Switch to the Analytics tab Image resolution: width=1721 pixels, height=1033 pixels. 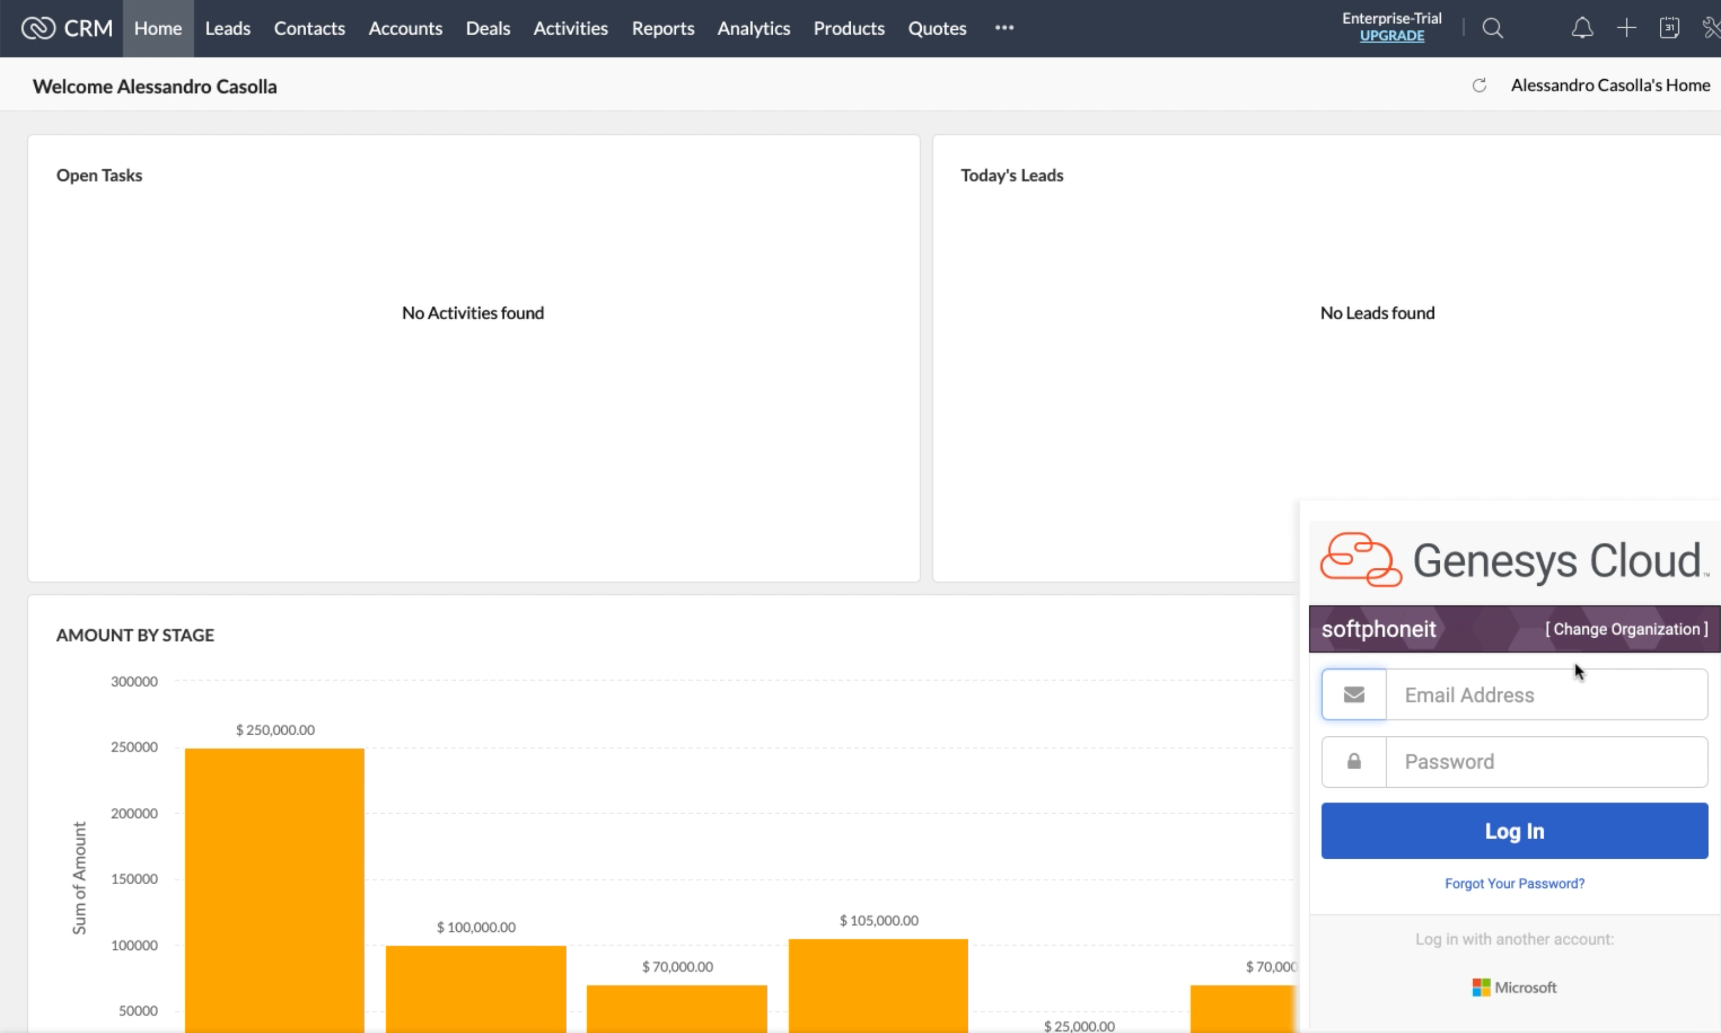[753, 28]
